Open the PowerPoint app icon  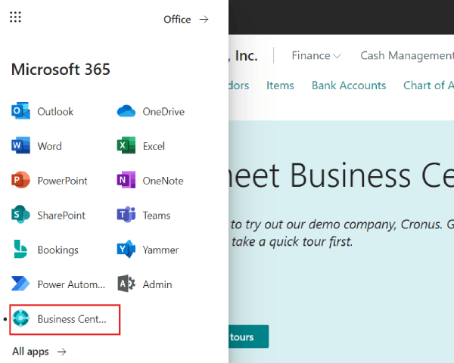(x=20, y=180)
